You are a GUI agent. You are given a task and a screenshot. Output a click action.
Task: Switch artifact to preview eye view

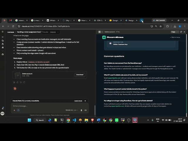pyautogui.click(x=100, y=32)
